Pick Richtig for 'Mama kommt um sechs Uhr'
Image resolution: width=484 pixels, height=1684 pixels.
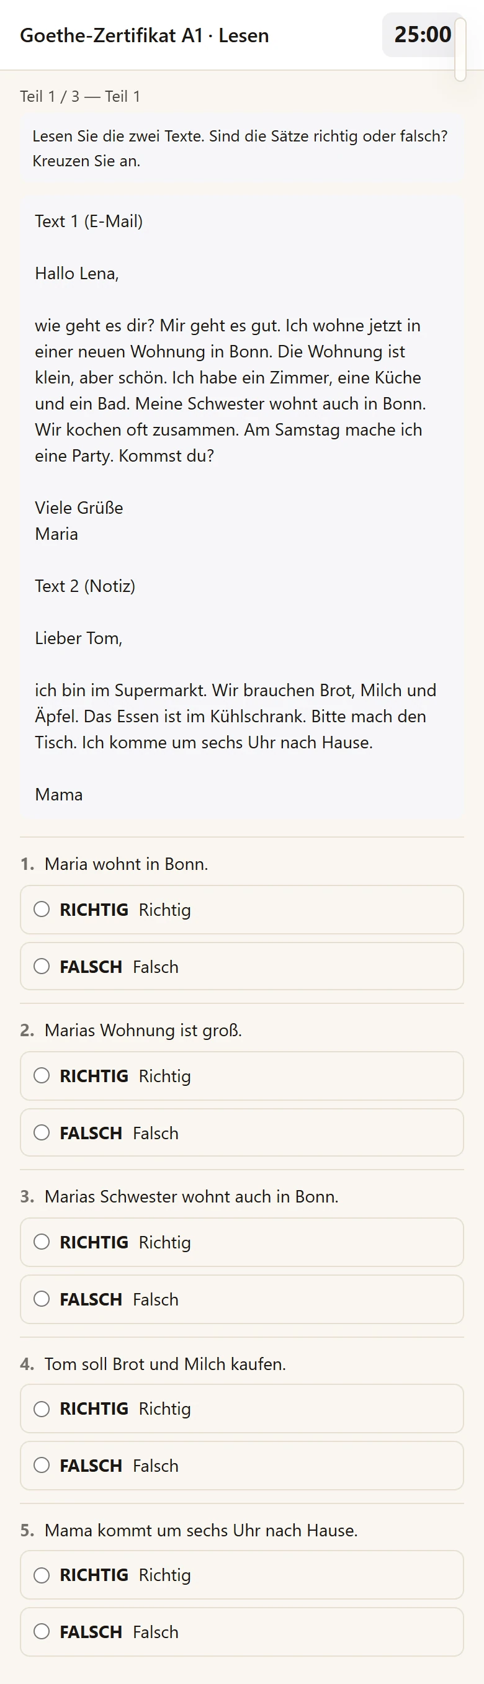[x=241, y=1574]
